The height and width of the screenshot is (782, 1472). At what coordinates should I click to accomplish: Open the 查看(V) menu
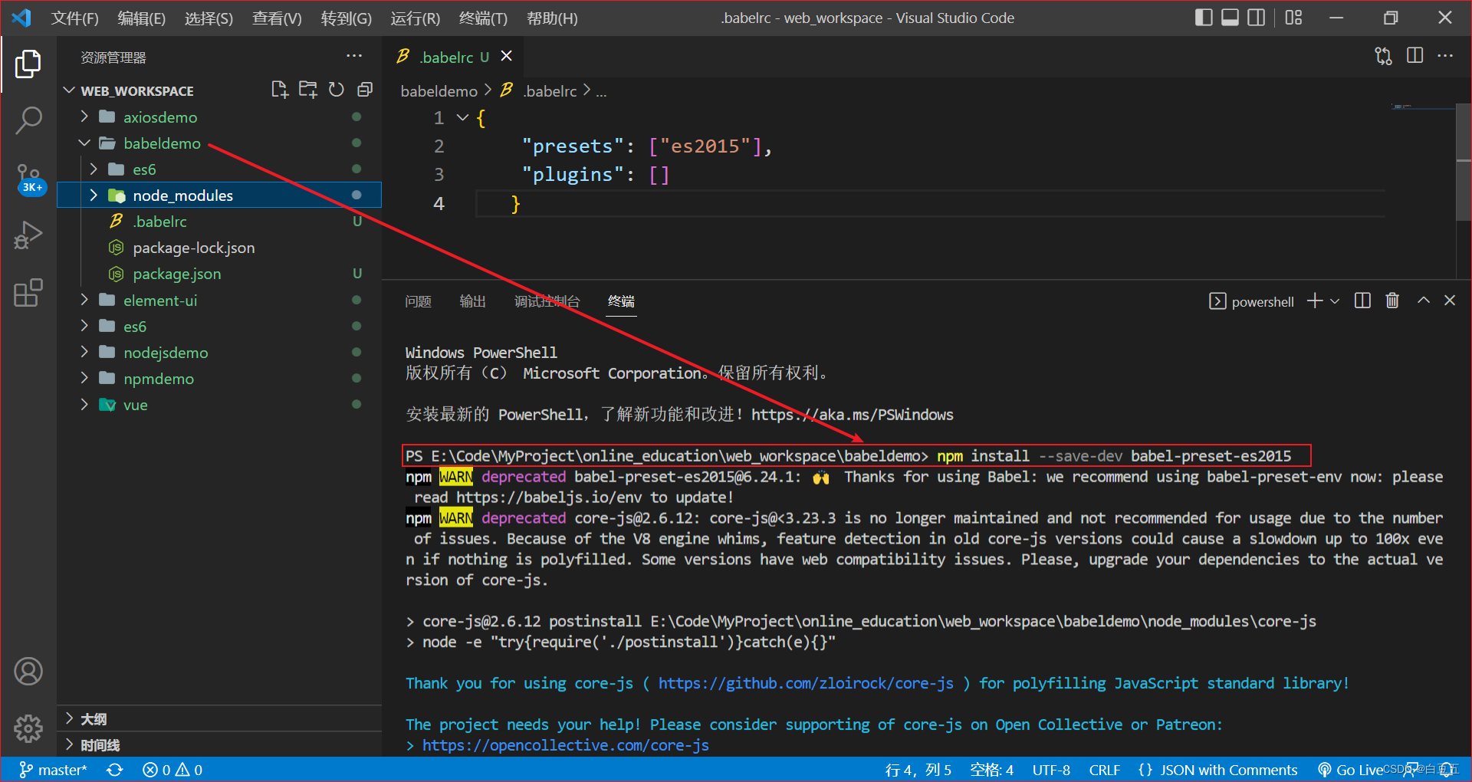tap(277, 18)
